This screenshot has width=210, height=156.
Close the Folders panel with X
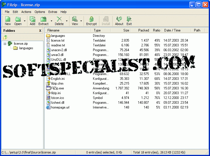(x=40, y=30)
